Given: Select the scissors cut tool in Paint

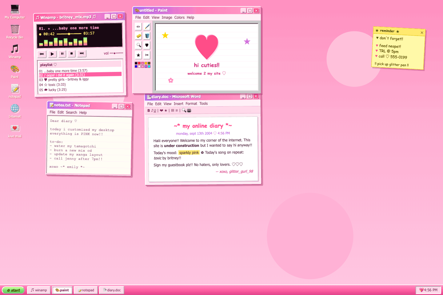Looking at the screenshot, I should (x=147, y=55).
